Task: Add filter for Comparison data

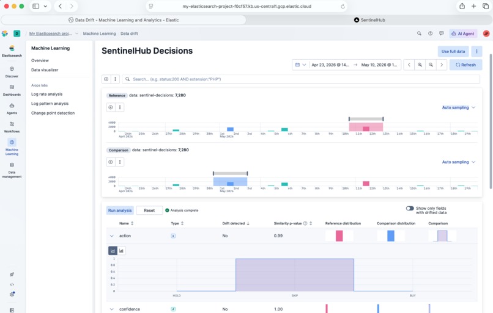Action: pyautogui.click(x=111, y=162)
